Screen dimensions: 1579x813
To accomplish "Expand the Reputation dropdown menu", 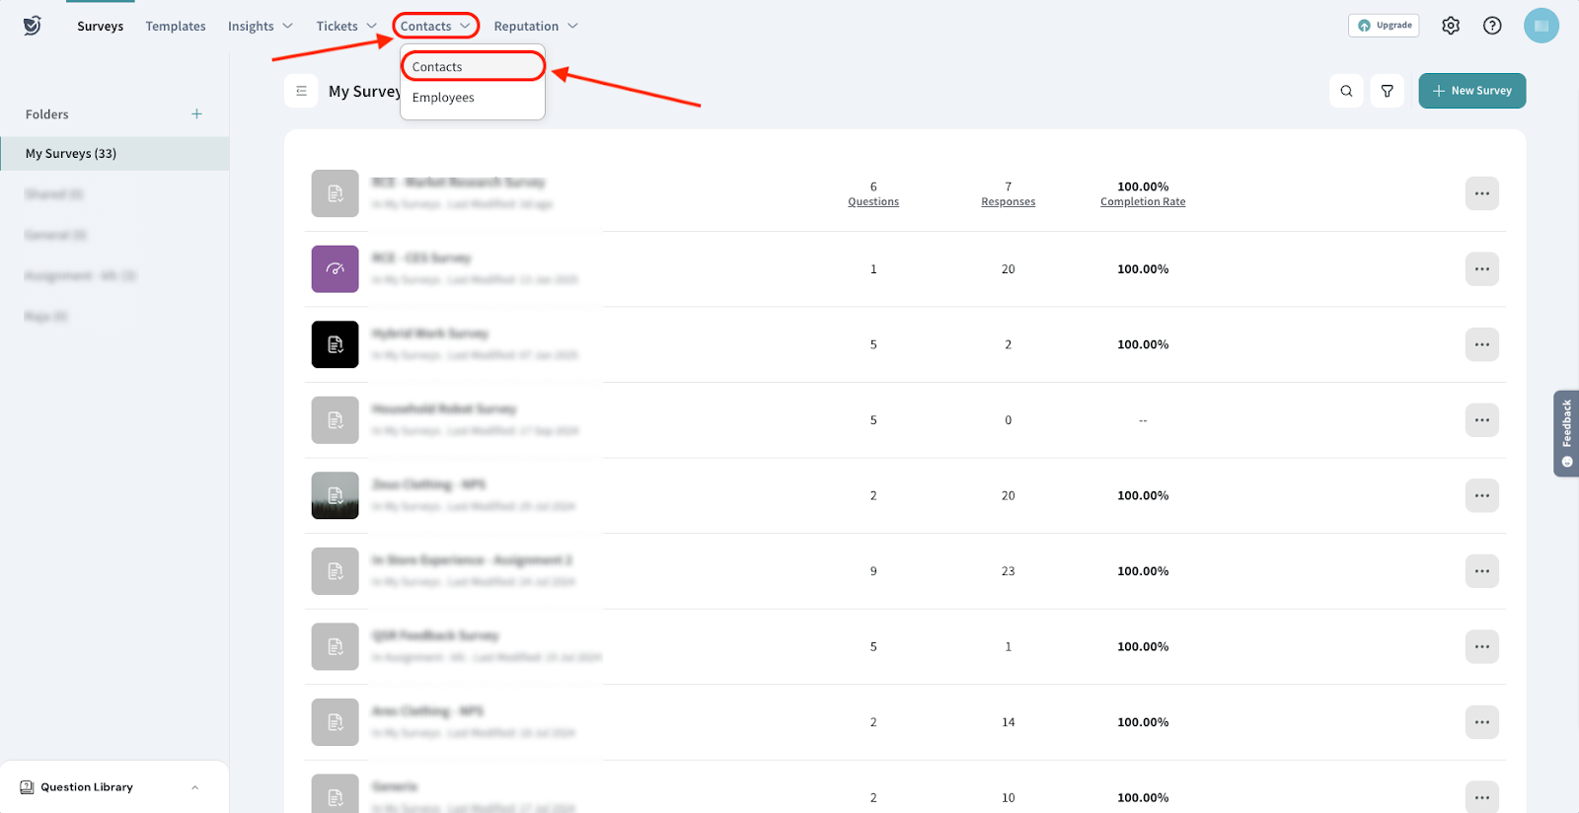I will [536, 27].
